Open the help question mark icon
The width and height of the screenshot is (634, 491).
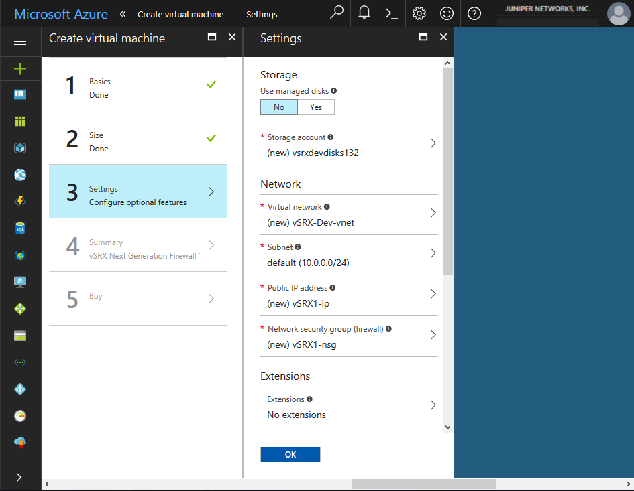point(474,13)
